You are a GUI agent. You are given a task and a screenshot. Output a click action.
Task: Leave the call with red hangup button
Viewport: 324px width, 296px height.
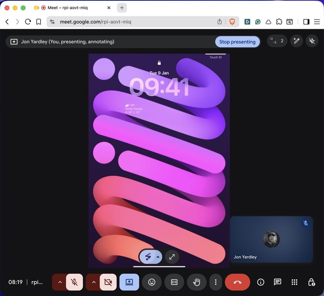238,282
